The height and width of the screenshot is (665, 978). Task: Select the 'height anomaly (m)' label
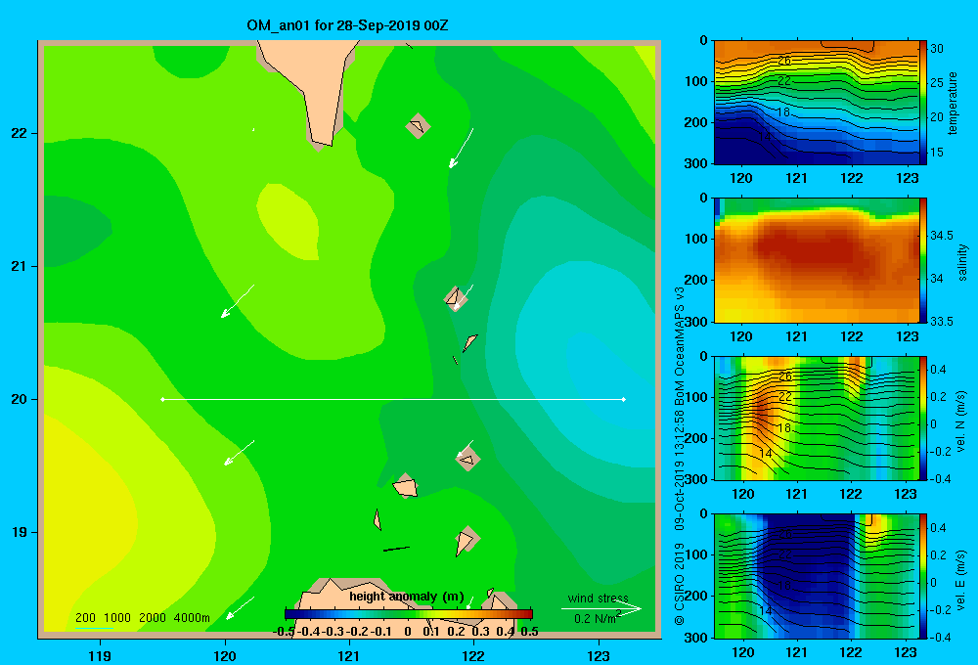pos(406,597)
